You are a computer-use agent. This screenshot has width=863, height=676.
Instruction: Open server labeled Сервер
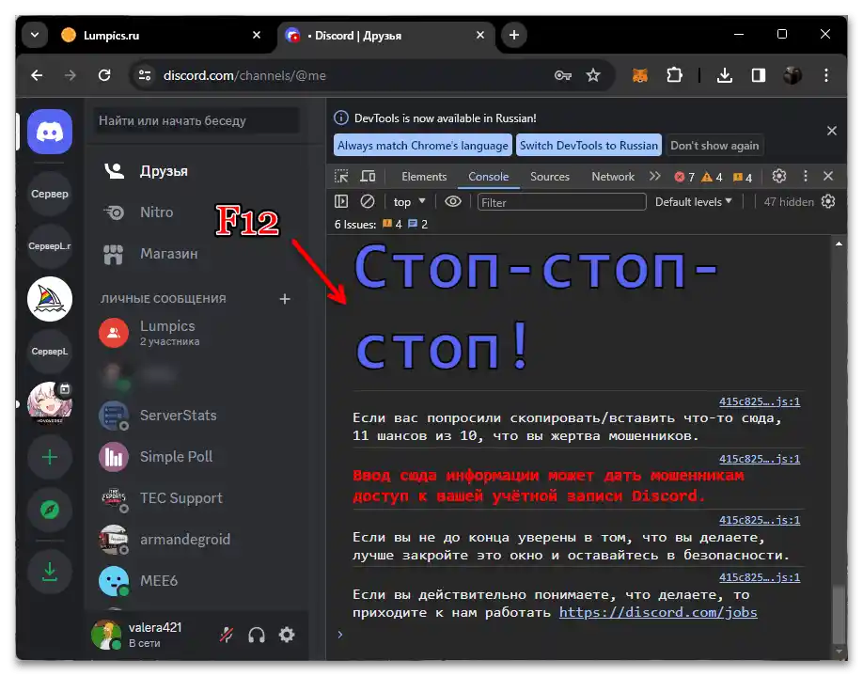(x=50, y=194)
